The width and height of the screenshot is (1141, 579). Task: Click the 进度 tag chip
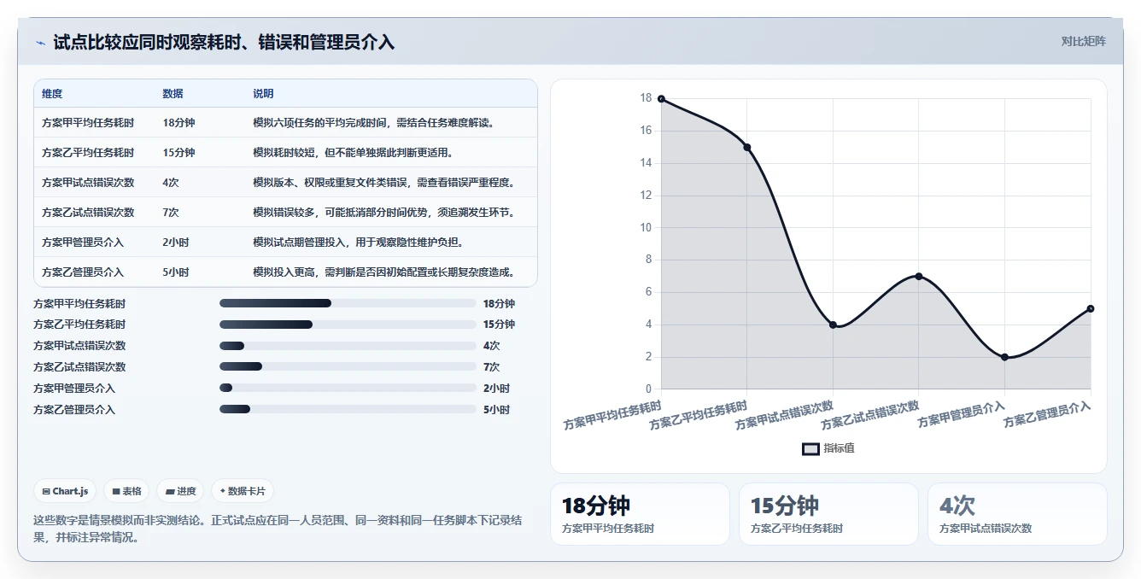pos(180,491)
